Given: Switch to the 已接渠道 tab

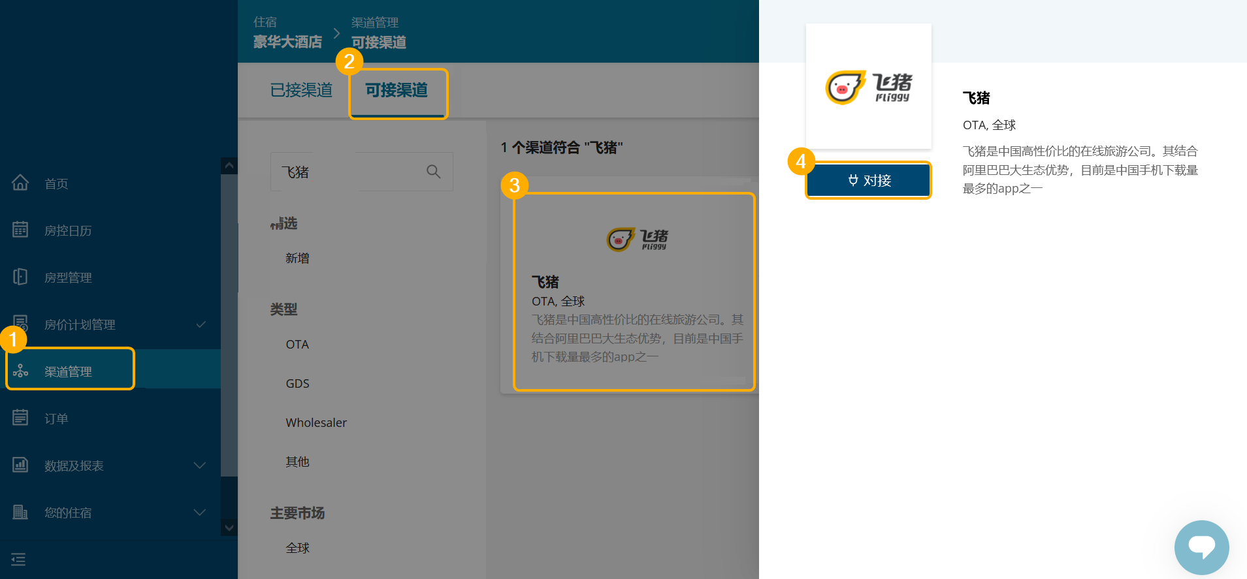Looking at the screenshot, I should coord(301,90).
